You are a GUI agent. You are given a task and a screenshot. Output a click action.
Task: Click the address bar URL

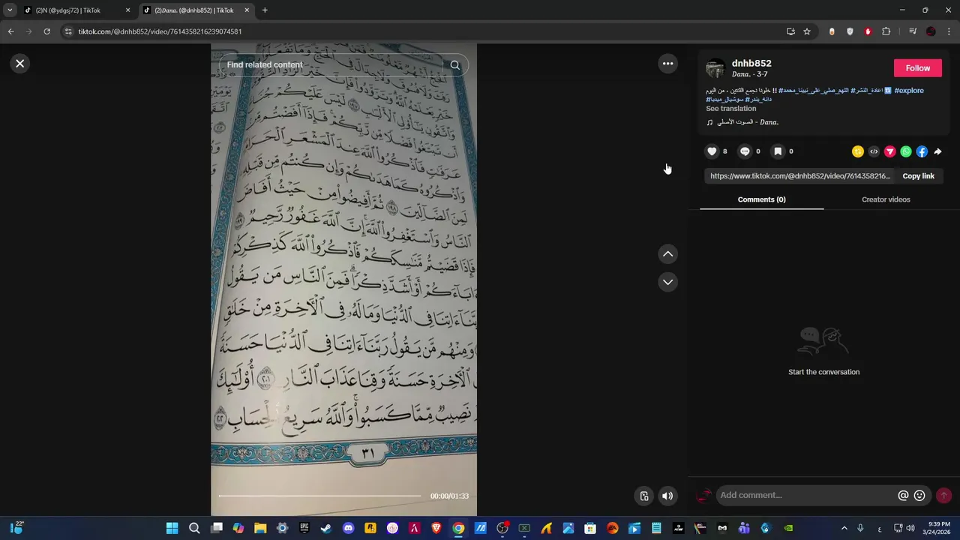coord(160,31)
